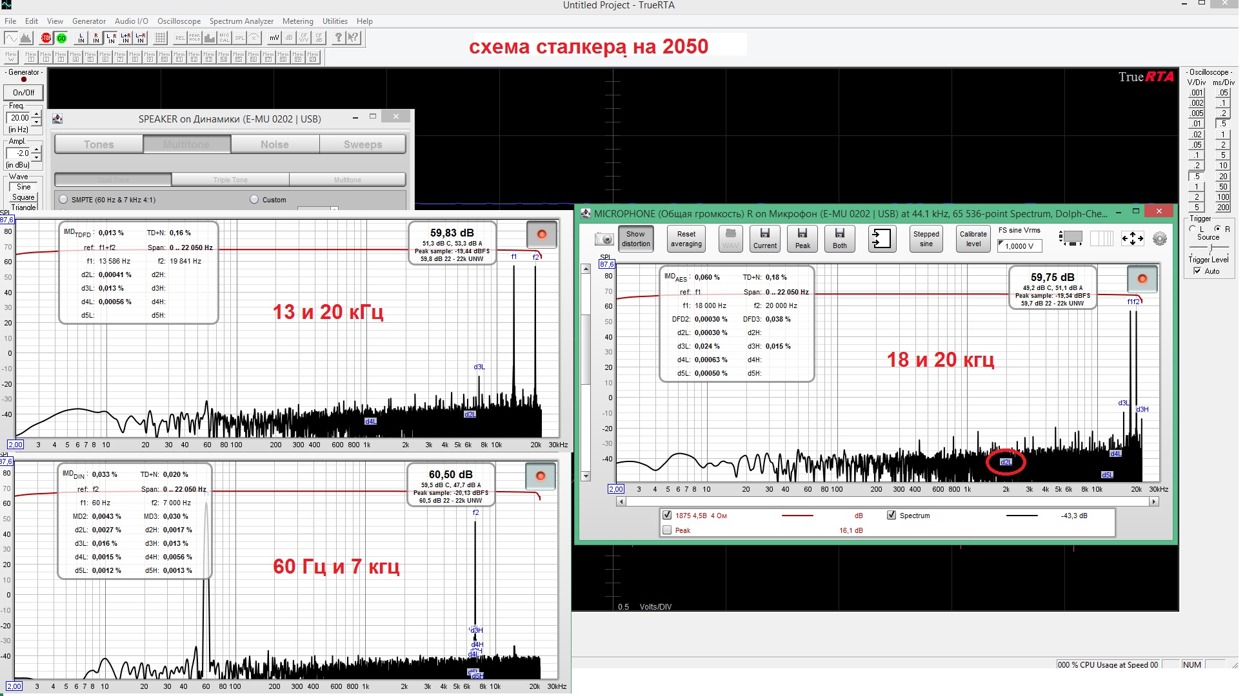The image size is (1245, 696).
Task: Click the red STOP button in toolbar
Action: point(46,38)
